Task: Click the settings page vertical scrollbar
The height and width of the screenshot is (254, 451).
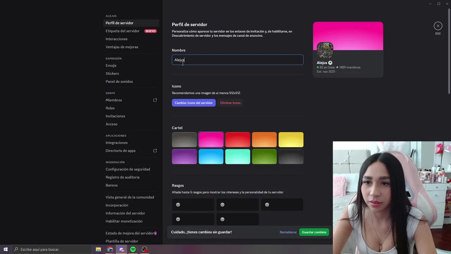Action: (x=449, y=51)
